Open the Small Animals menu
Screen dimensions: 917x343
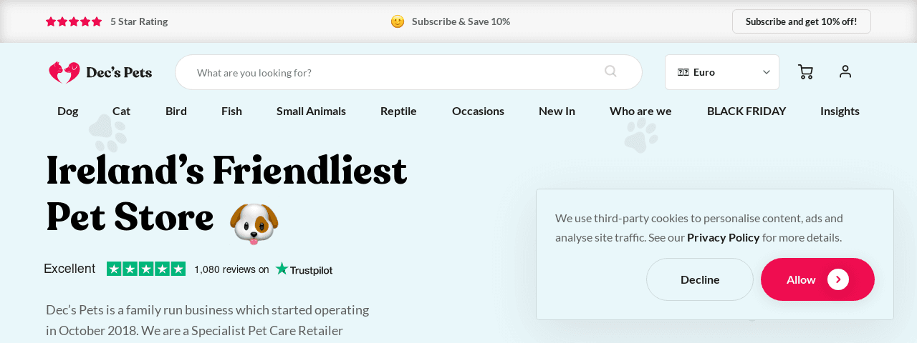coord(311,111)
